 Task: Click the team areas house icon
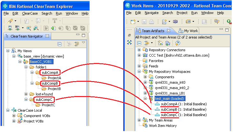(x=160, y=43)
